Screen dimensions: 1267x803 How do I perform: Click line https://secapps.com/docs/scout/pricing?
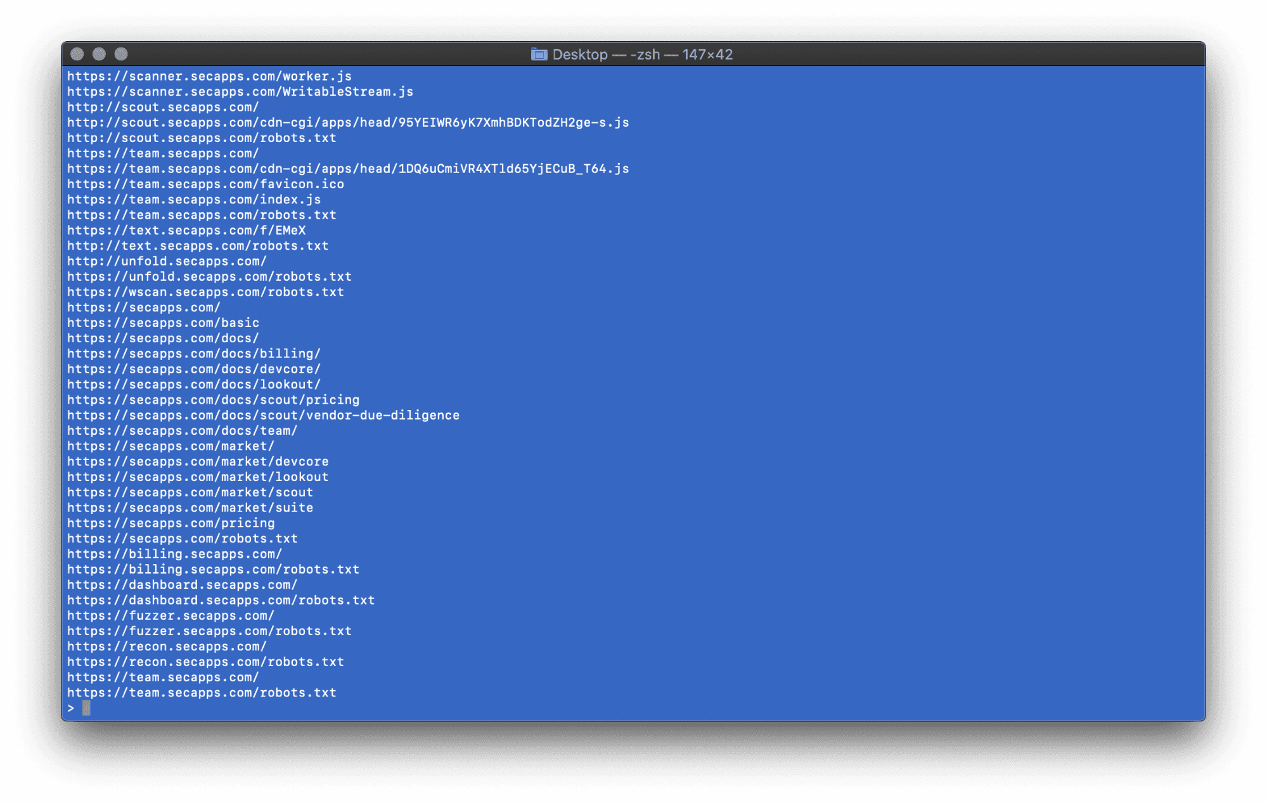coord(214,401)
